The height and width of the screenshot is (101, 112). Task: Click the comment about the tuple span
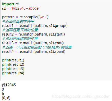coord(37,47)
